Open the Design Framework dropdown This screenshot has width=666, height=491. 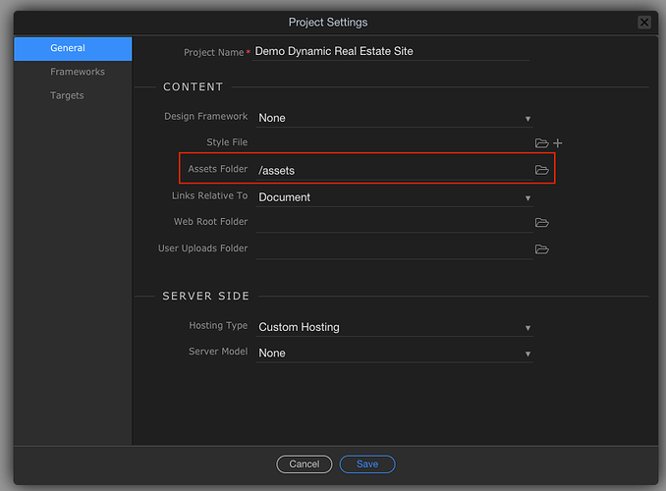coord(394,118)
